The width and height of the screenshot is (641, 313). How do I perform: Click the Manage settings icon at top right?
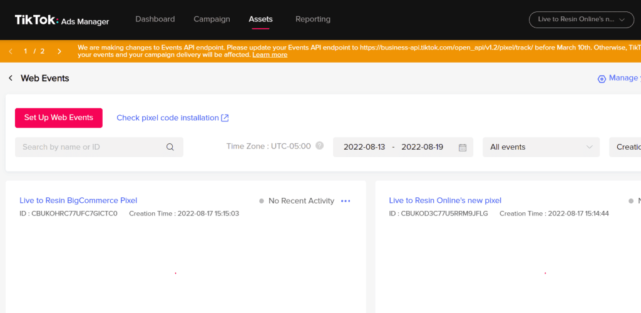[x=602, y=78]
